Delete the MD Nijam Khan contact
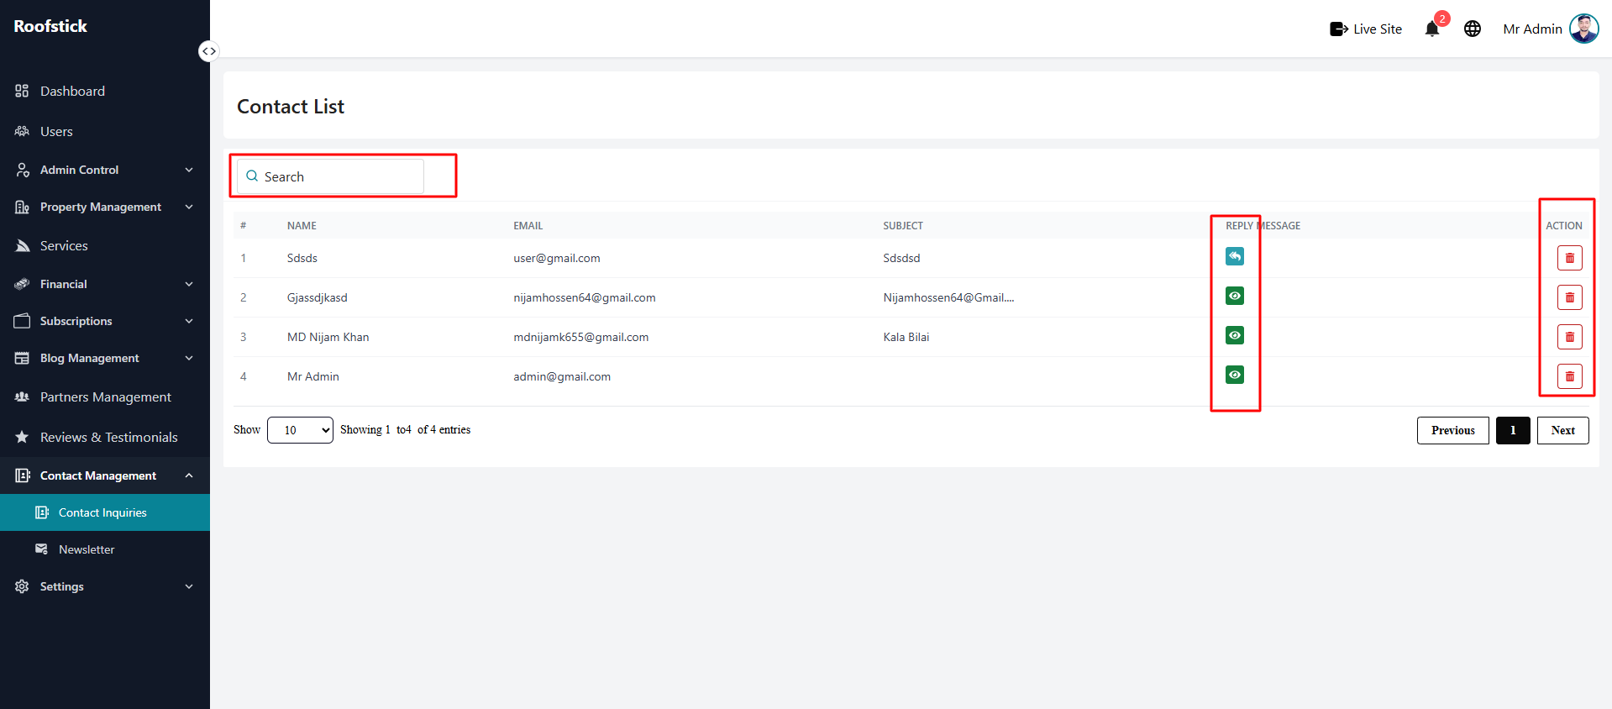 [x=1569, y=337]
